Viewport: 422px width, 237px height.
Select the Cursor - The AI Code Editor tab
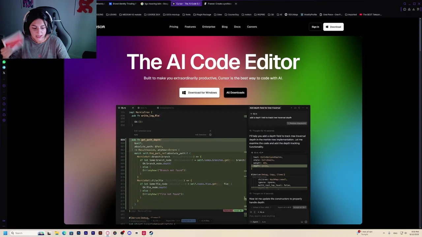(186, 4)
